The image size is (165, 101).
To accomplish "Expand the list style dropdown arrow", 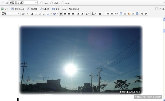I will (x=96, y=14).
